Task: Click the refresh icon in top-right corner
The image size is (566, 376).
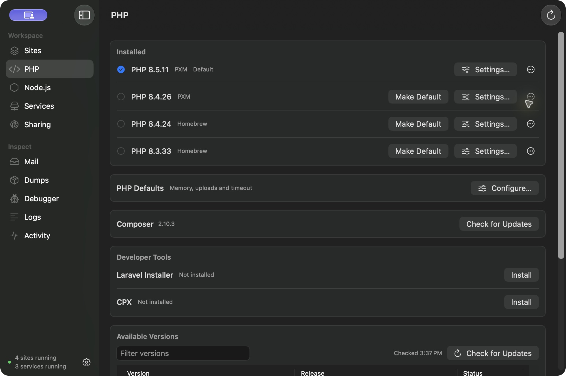Action: tap(551, 15)
